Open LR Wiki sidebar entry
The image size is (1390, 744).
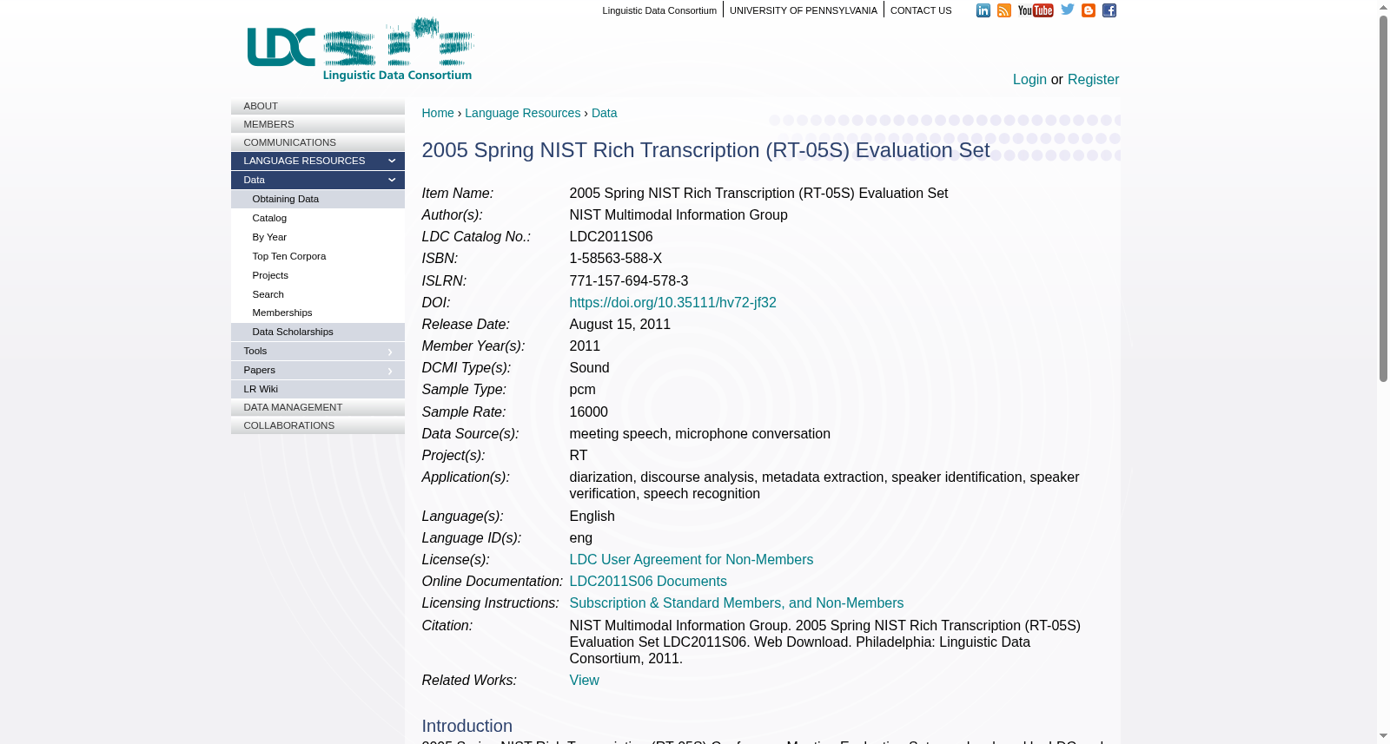[x=318, y=389]
